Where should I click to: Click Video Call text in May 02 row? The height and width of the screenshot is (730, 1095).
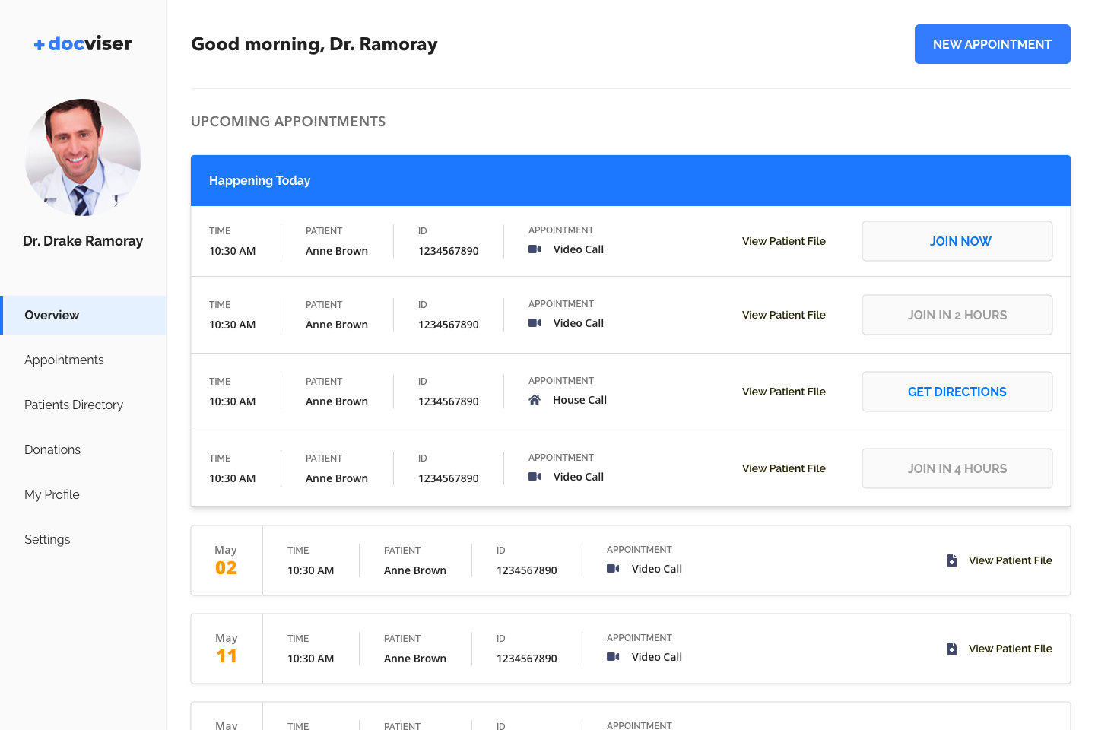coord(657,569)
